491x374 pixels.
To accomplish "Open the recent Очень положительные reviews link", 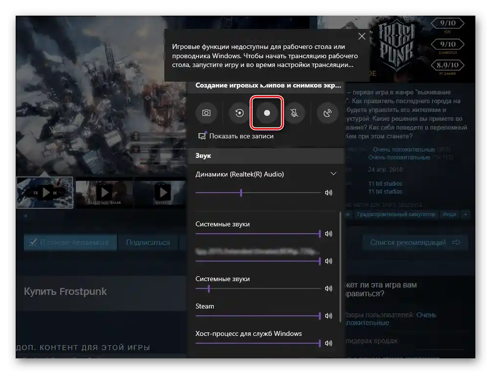I will 404,150.
